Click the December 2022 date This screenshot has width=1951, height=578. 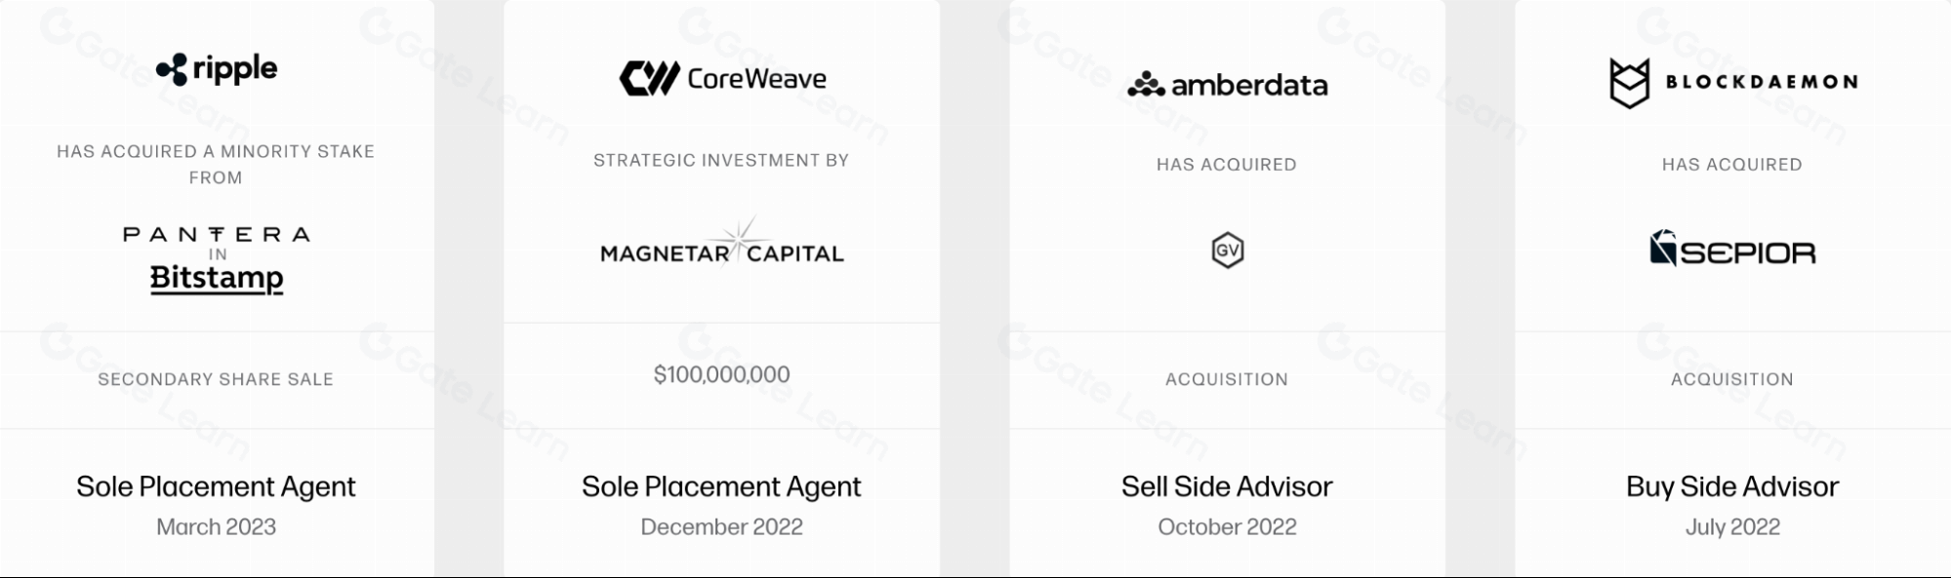coord(721,527)
